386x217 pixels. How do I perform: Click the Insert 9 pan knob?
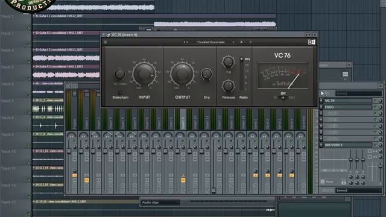click(180, 135)
